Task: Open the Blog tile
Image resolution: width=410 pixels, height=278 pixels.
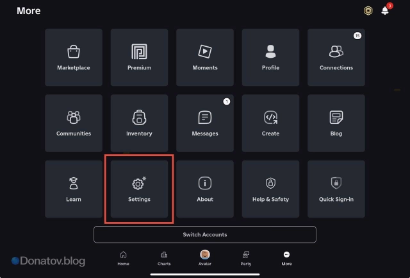Action: coord(336,123)
